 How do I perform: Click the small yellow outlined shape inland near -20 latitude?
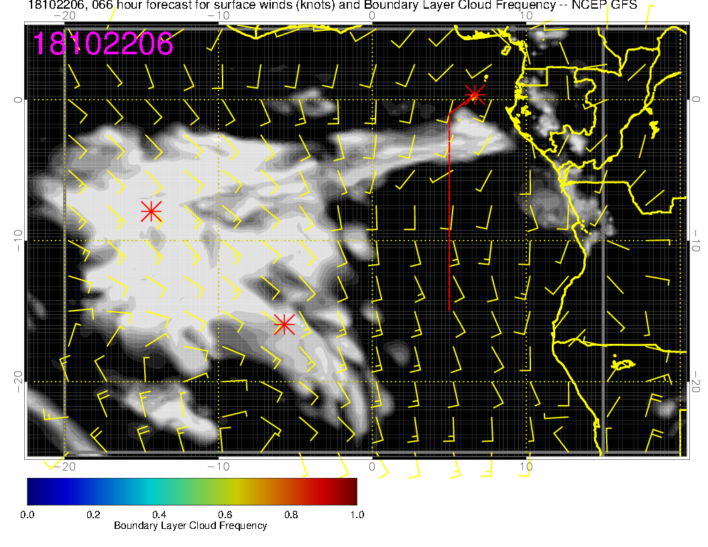point(624,364)
